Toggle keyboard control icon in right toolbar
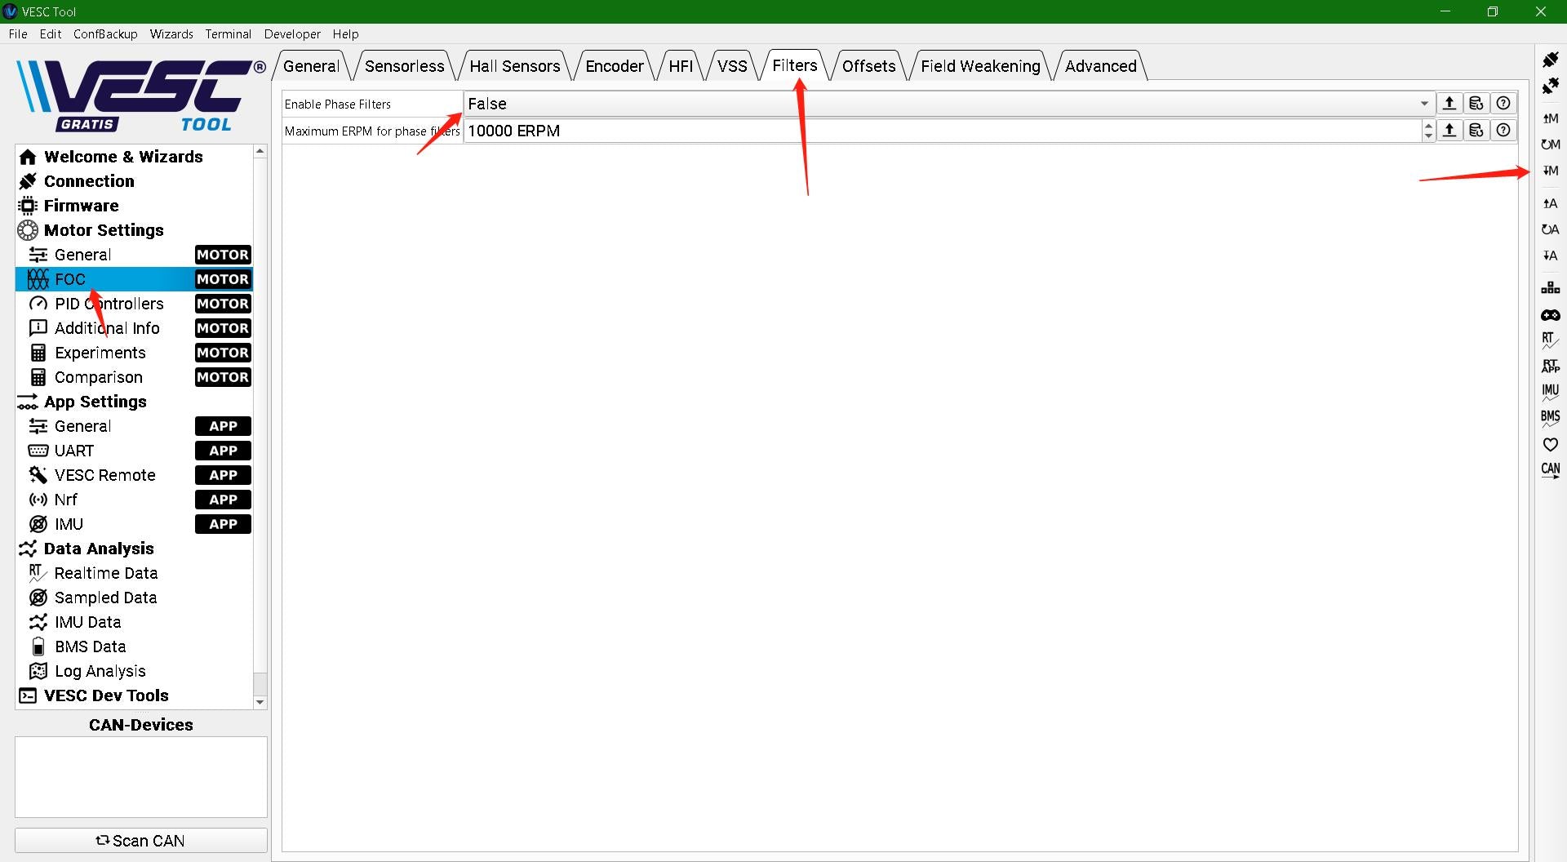 point(1550,288)
